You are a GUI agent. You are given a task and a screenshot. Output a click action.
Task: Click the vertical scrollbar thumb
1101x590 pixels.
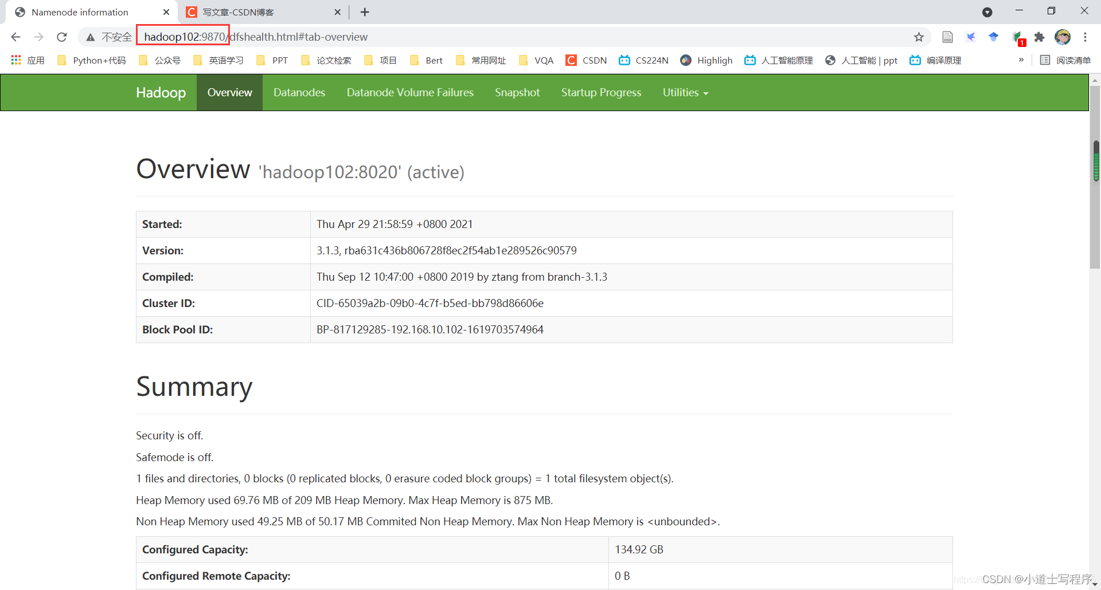pyautogui.click(x=1095, y=178)
